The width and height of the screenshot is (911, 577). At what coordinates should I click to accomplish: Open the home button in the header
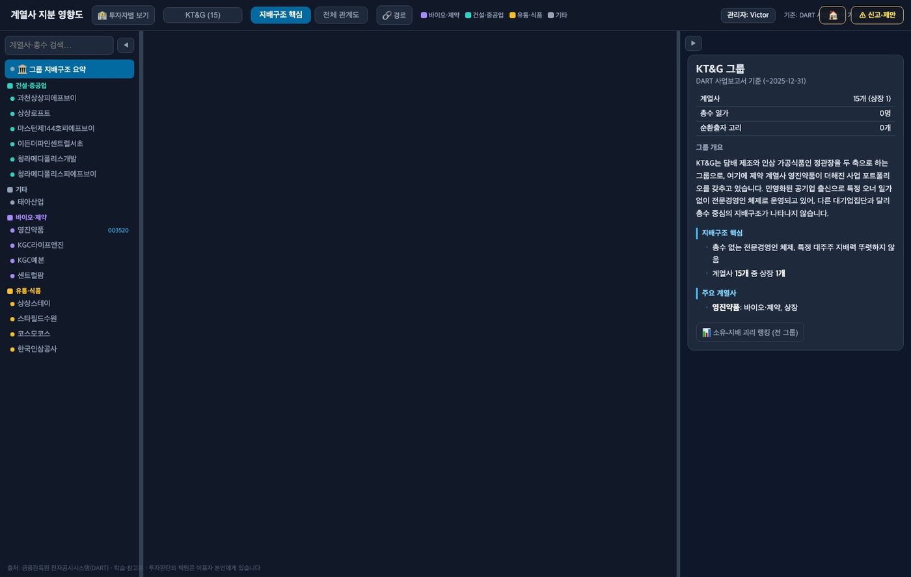[832, 15]
